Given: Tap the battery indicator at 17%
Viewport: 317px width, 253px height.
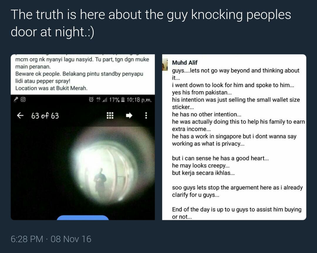Looking at the screenshot, I should click(x=117, y=100).
